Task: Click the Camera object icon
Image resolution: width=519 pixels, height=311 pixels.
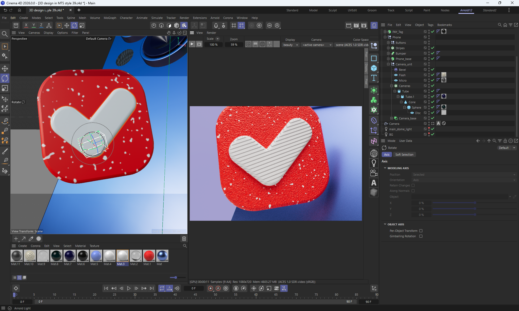Action: point(374,173)
